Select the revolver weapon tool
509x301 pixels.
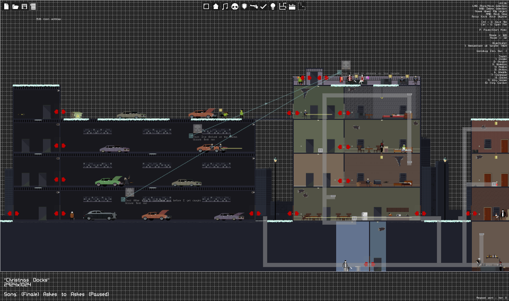pyautogui.click(x=254, y=6)
